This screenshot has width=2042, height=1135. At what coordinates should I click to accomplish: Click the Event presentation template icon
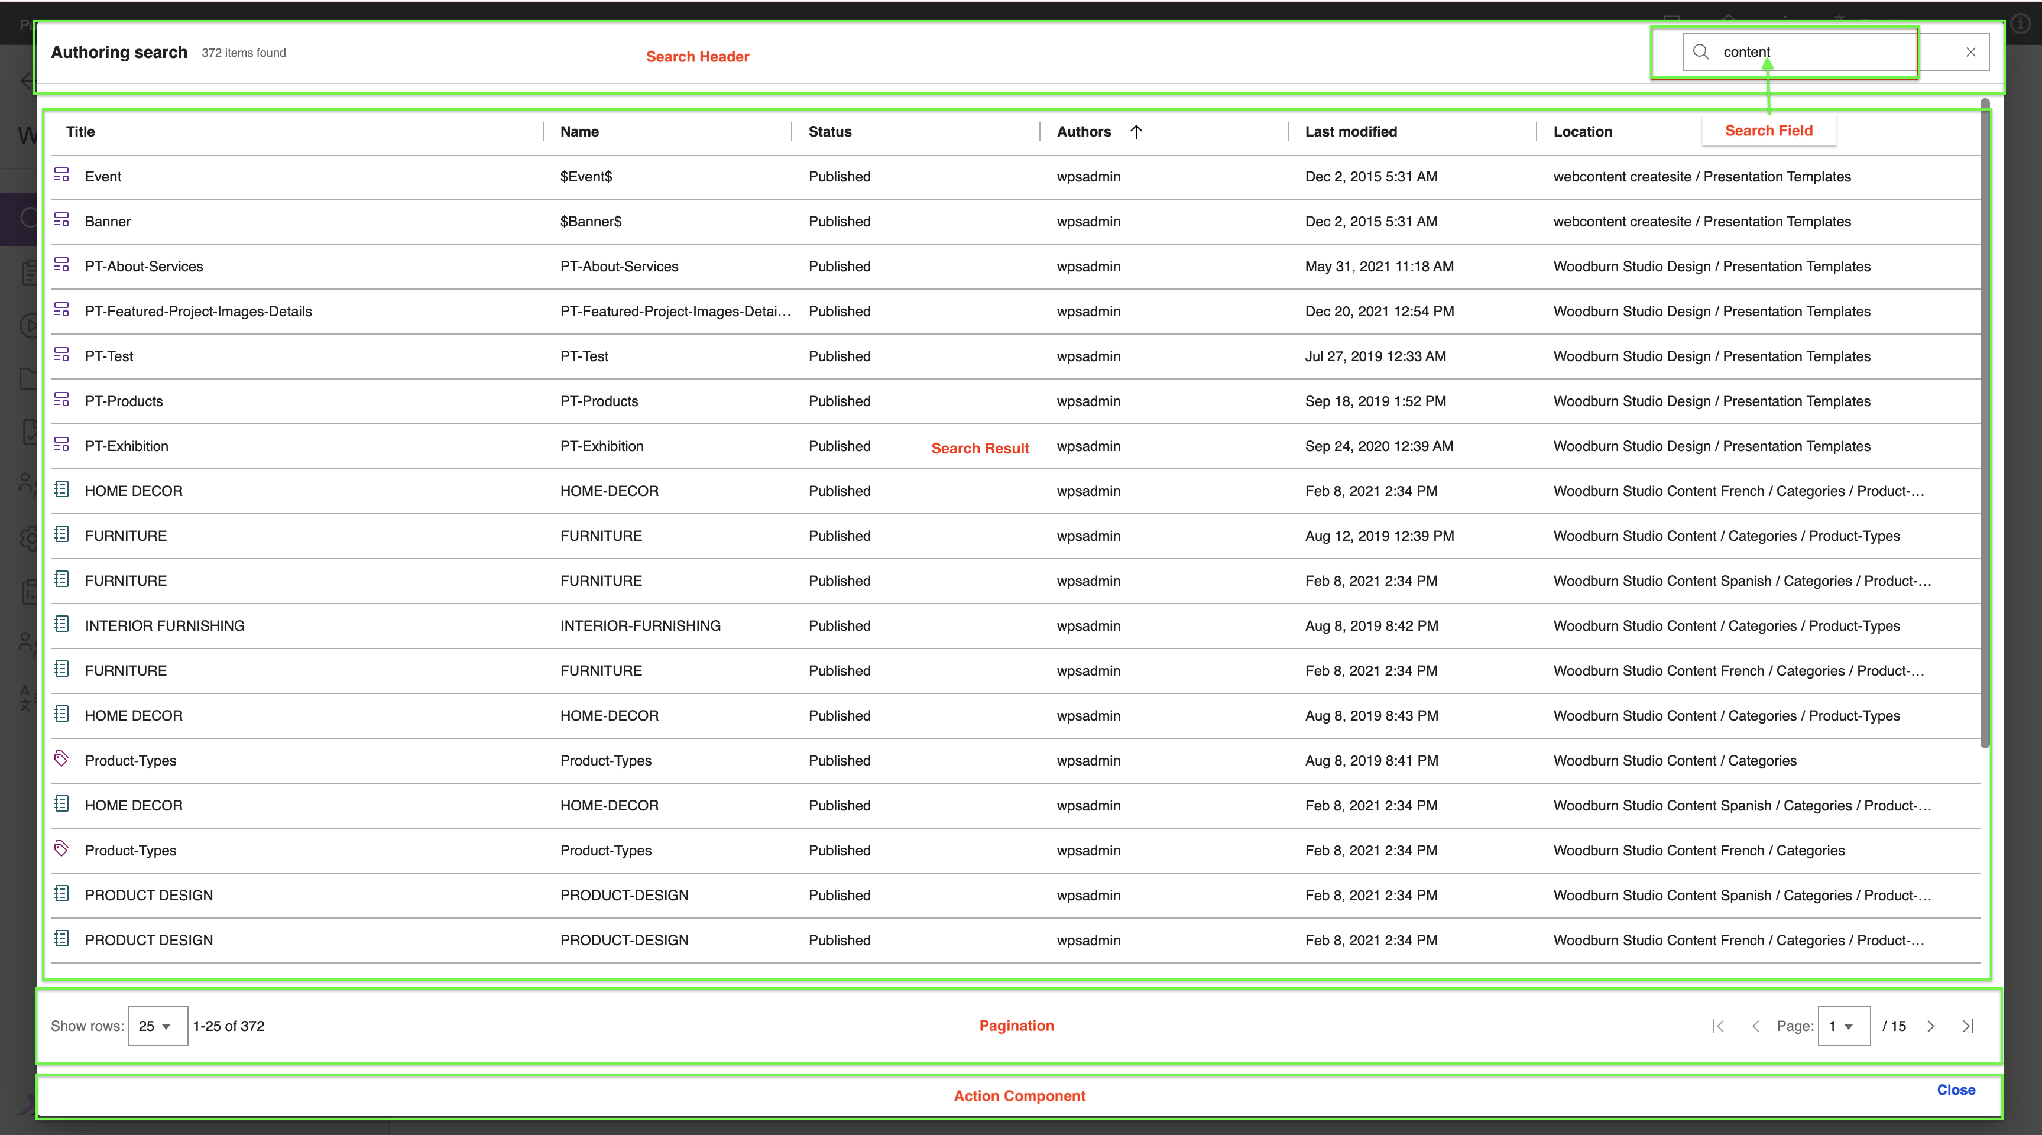click(x=62, y=175)
